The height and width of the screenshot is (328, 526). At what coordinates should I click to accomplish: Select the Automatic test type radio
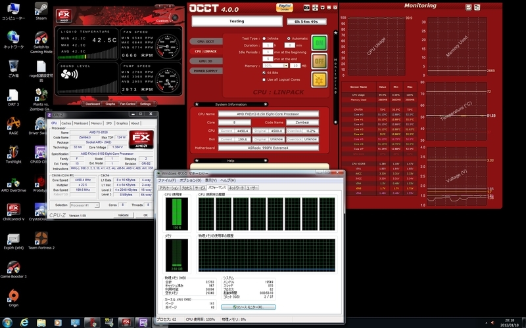pyautogui.click(x=289, y=39)
